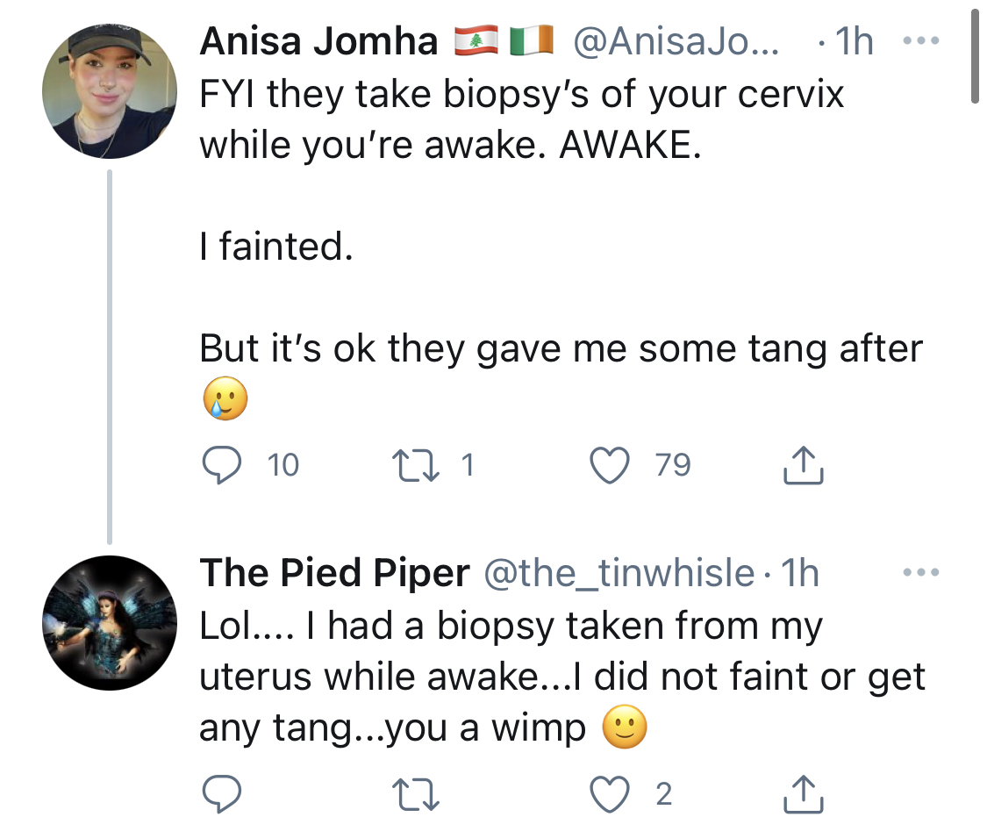Open the Anisa Jomha display name
This screenshot has height=824, width=987.
click(x=318, y=41)
